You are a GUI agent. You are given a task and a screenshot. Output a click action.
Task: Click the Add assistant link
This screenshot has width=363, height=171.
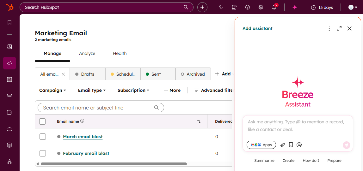point(257,28)
